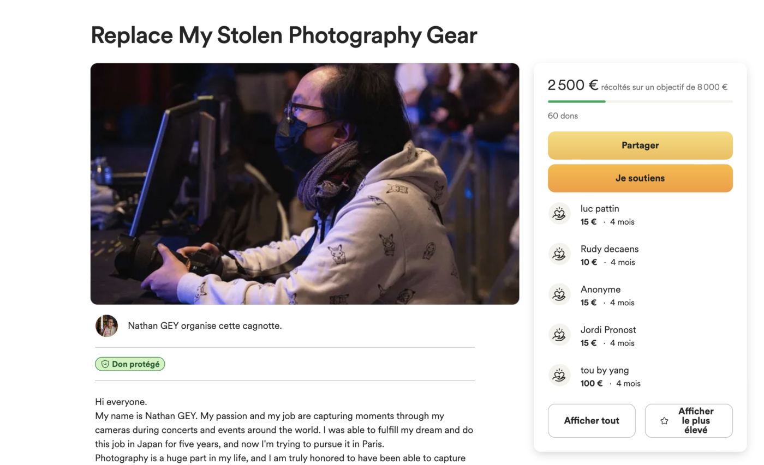
Task: Click the shield icon in Don protégé badge
Action: click(105, 364)
